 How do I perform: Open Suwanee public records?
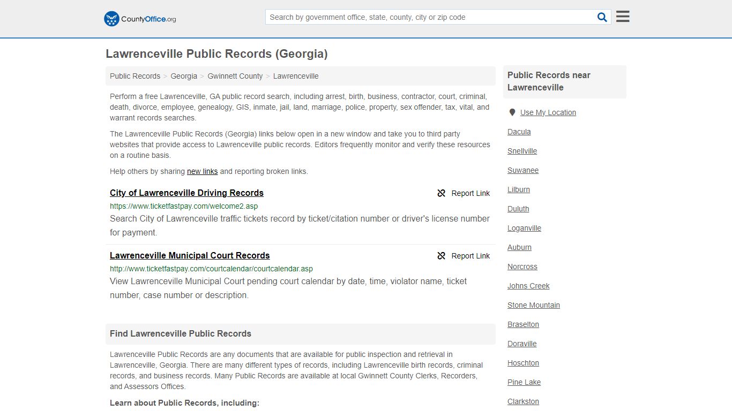point(523,170)
